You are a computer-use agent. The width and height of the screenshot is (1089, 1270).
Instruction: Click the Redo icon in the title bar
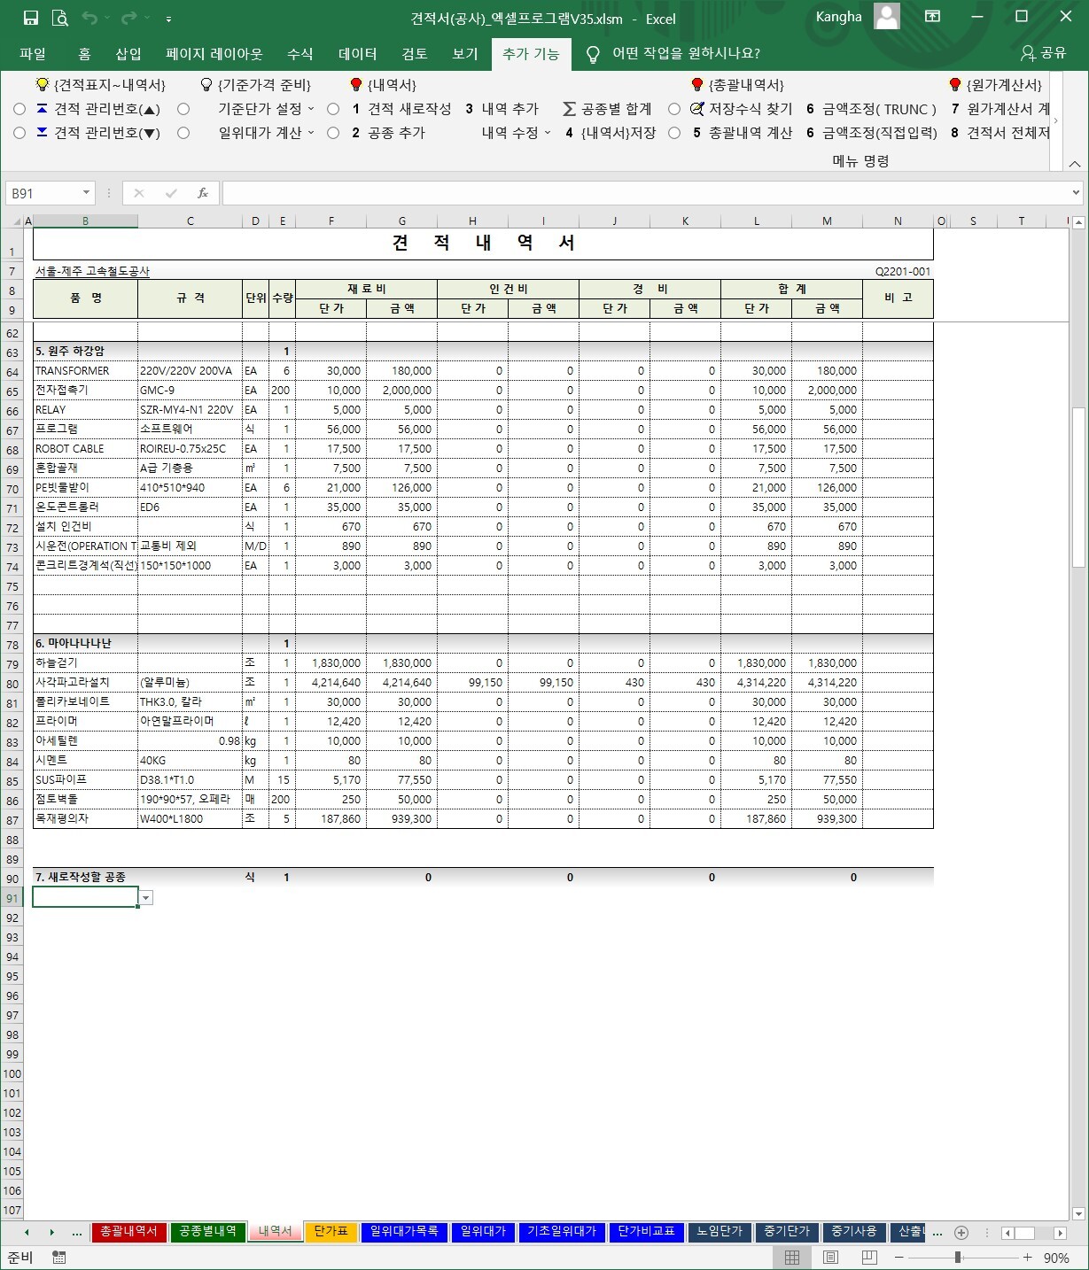(x=129, y=18)
